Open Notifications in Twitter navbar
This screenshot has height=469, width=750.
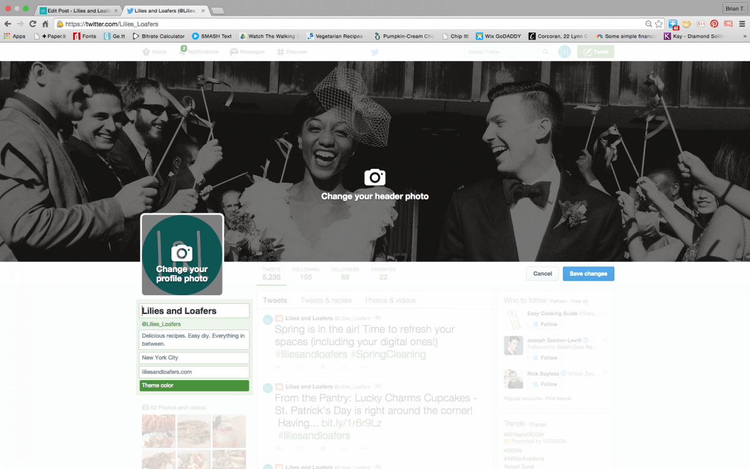[198, 52]
